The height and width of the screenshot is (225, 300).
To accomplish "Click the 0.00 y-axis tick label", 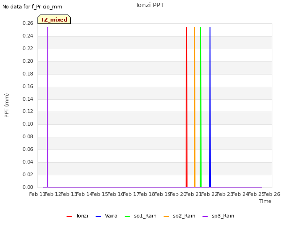I will click(x=28, y=187).
